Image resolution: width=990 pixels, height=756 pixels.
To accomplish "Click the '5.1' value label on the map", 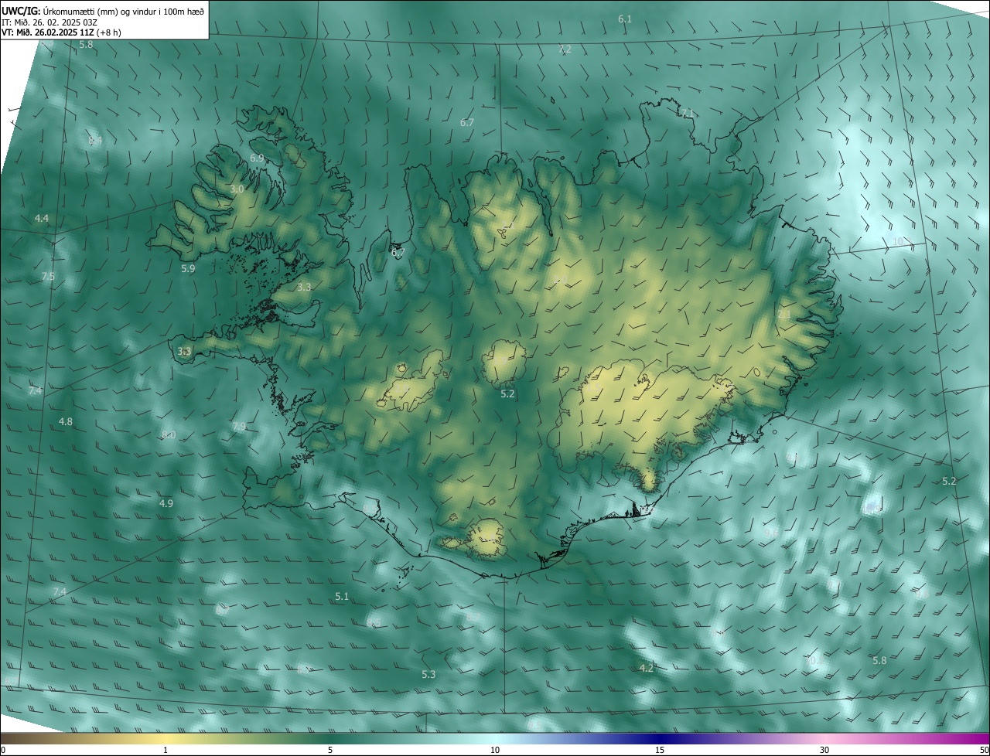I will click(342, 596).
